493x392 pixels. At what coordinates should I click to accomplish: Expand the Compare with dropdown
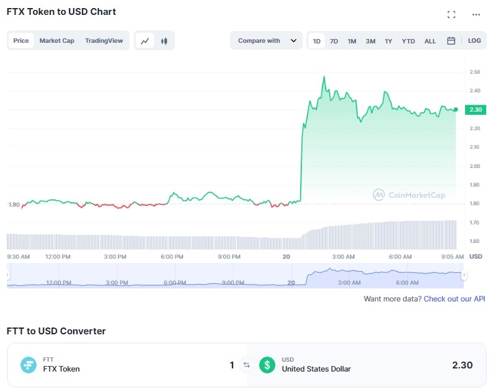point(267,41)
